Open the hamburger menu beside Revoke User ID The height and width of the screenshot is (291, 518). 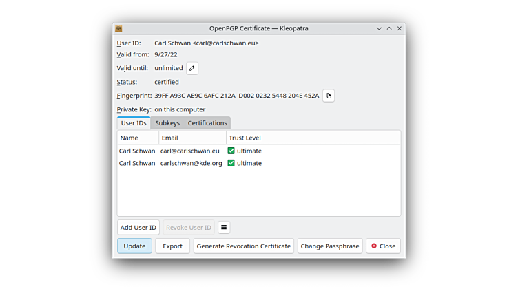224,228
